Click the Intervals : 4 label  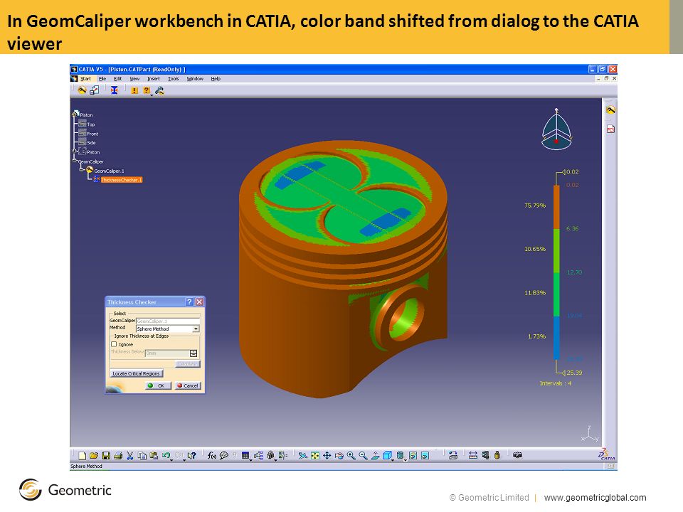click(556, 383)
